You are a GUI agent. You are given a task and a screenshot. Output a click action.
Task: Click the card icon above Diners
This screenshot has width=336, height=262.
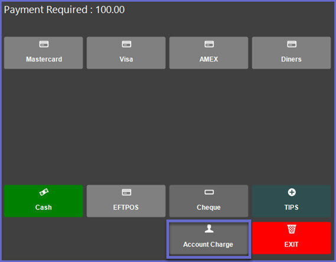[x=292, y=44]
